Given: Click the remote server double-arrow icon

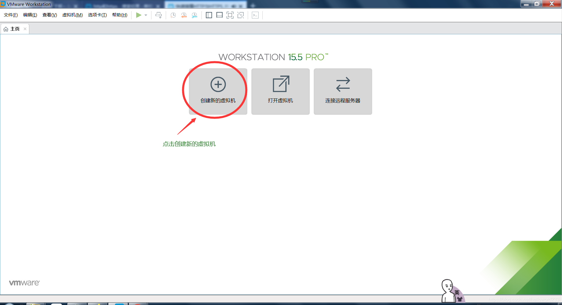Looking at the screenshot, I should coord(343,84).
